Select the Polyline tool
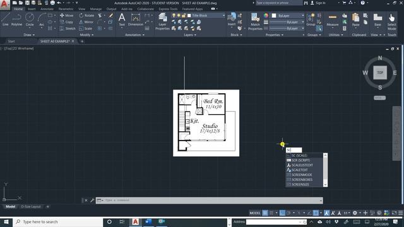The image size is (404, 227). point(16,20)
